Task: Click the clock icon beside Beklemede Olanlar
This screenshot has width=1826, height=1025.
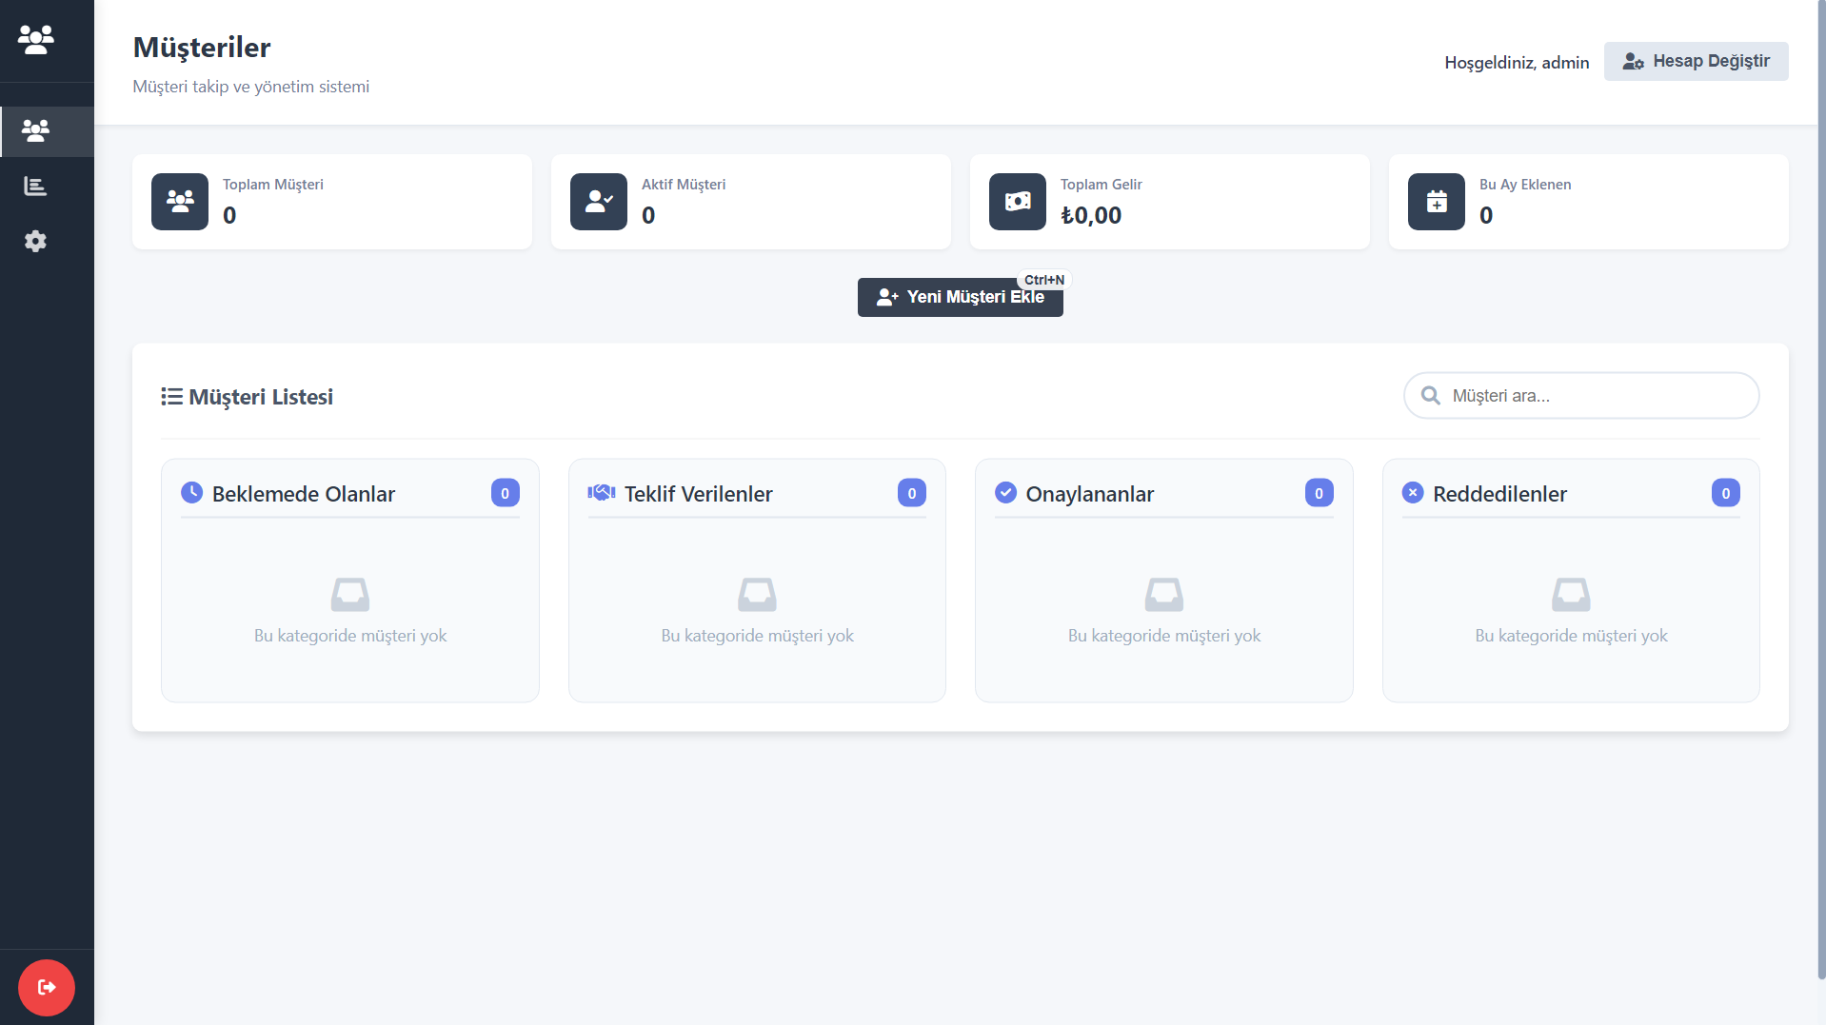Action: click(x=192, y=492)
